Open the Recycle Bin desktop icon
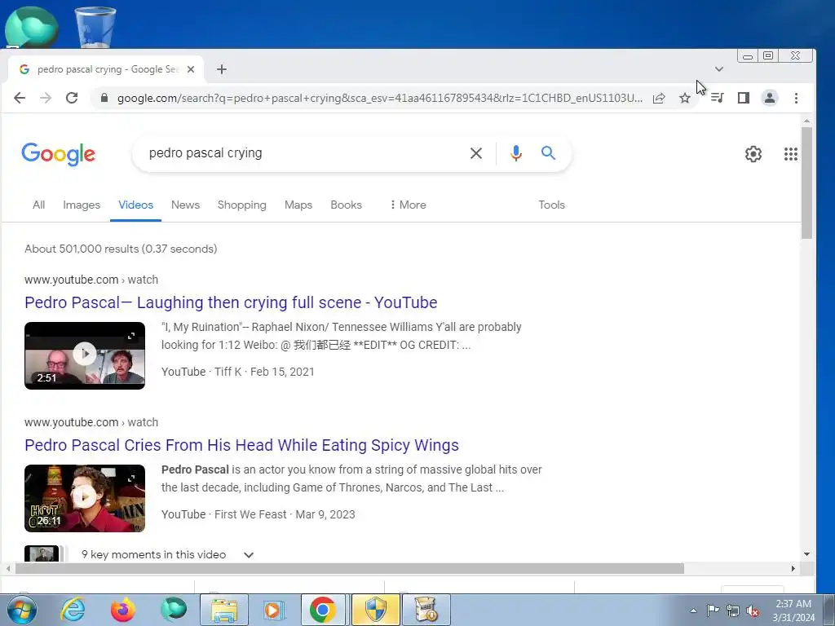Viewport: 835px width, 626px height. pyautogui.click(x=95, y=27)
